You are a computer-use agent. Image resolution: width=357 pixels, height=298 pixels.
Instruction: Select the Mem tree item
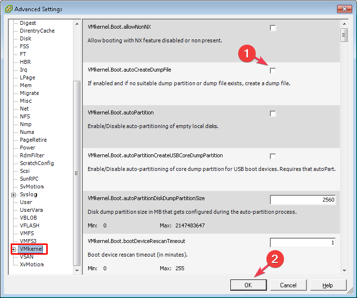[x=26, y=85]
